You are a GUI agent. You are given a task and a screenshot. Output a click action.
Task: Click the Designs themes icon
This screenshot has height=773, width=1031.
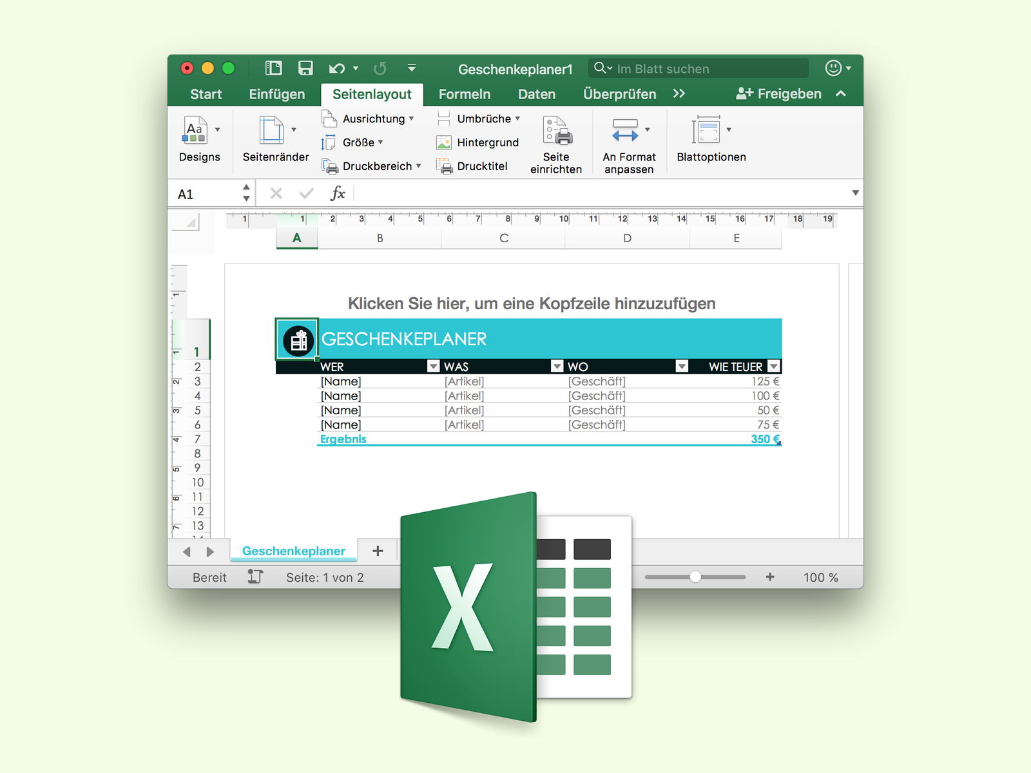195,130
